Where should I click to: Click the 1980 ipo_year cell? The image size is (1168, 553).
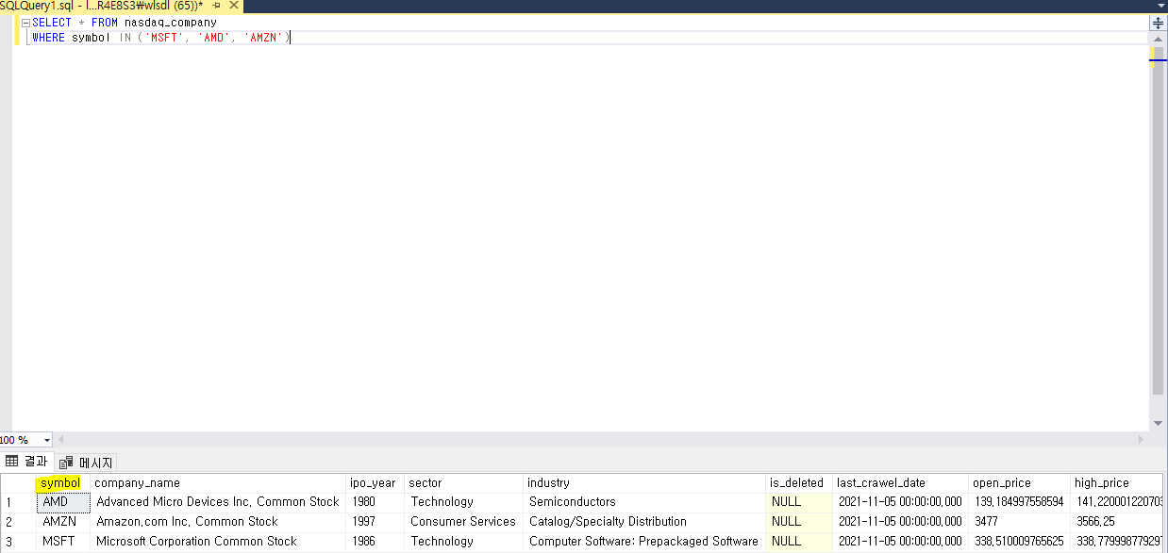pyautogui.click(x=375, y=502)
